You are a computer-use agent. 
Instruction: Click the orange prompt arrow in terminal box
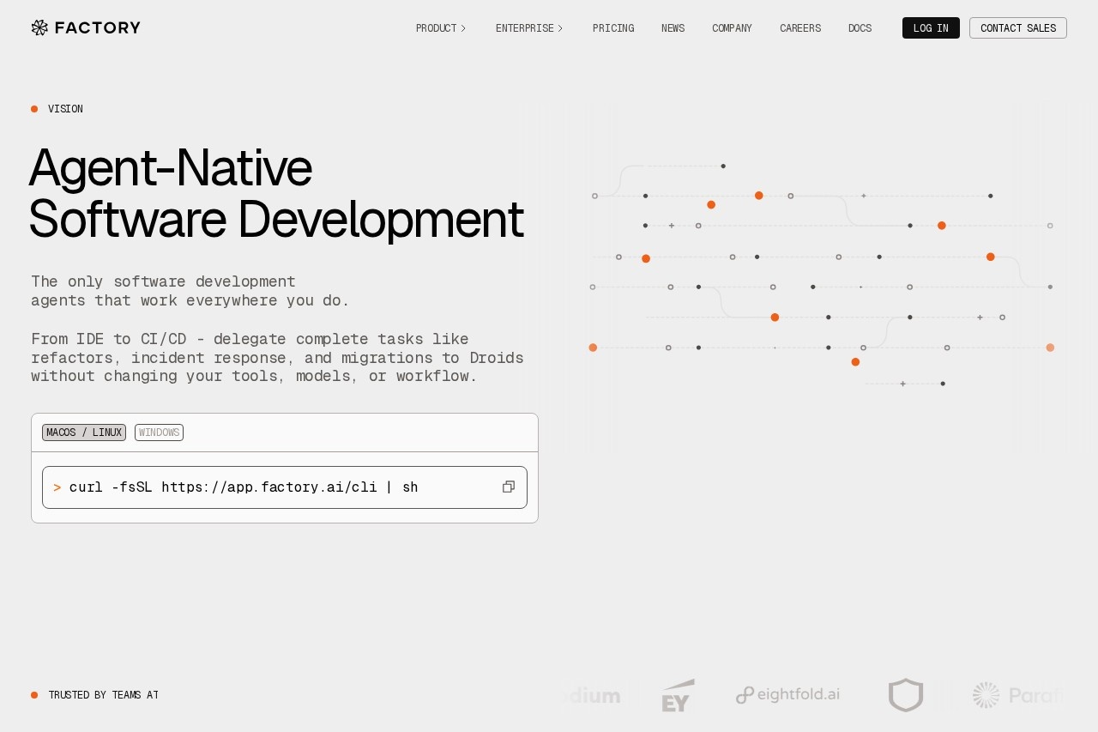[57, 487]
